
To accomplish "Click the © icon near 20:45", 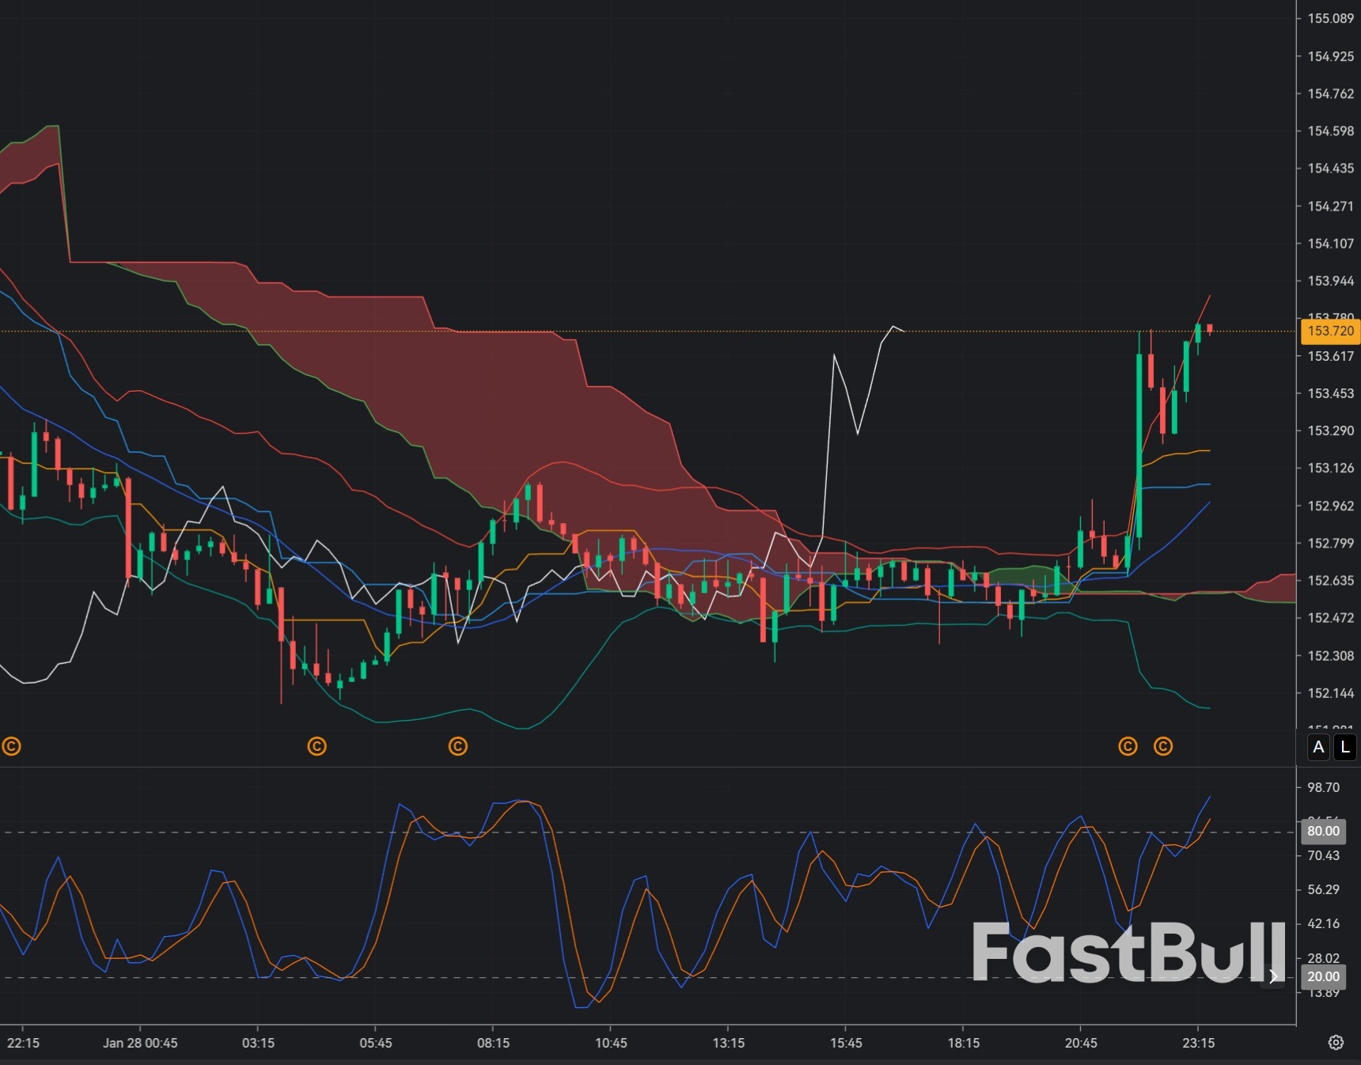I will [x=1127, y=746].
